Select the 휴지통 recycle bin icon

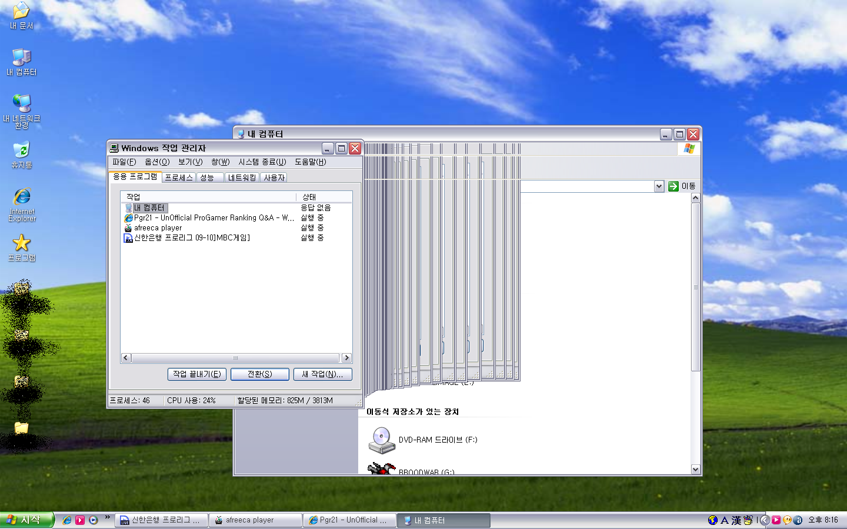tap(21, 155)
